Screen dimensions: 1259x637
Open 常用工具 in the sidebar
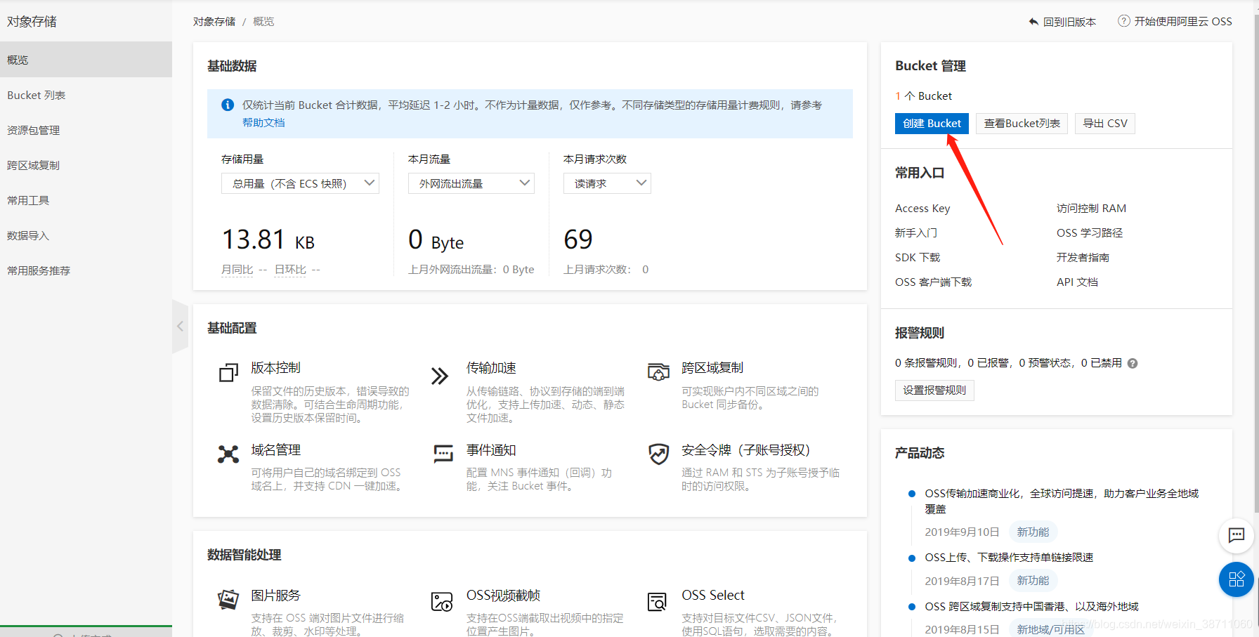tap(86, 200)
